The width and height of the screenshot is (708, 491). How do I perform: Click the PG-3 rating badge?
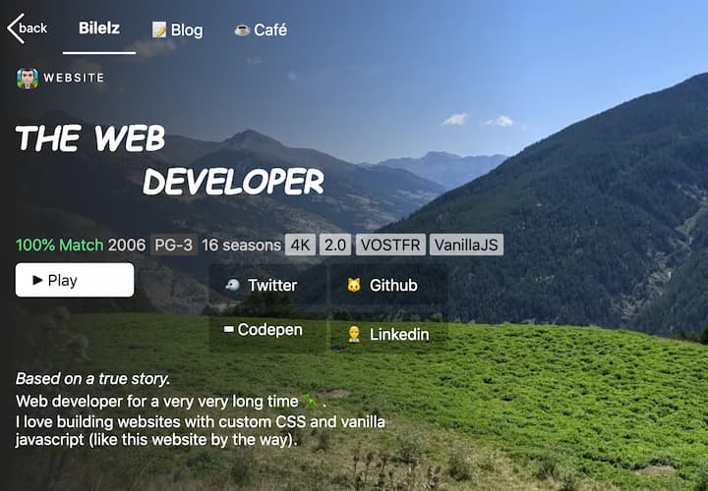pos(173,245)
